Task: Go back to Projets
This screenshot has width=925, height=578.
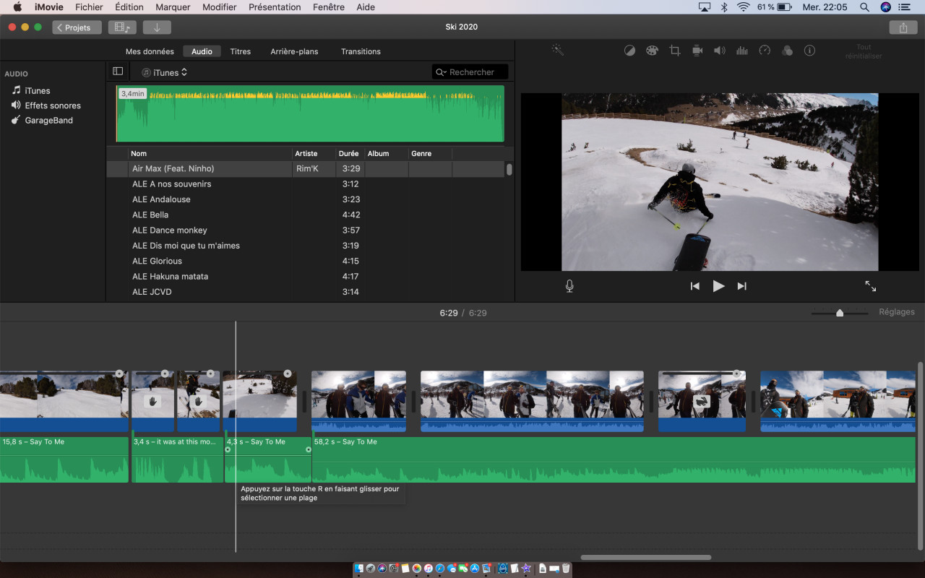Action: [77, 27]
